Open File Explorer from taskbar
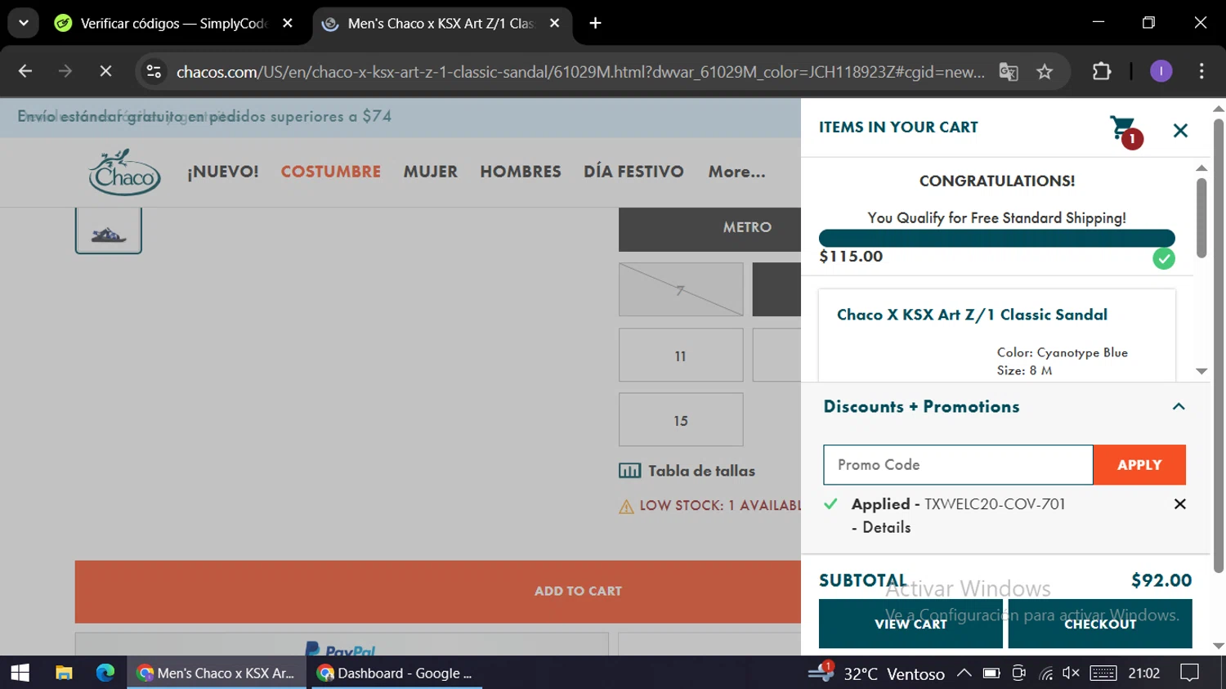1226x689 pixels. coord(64,673)
